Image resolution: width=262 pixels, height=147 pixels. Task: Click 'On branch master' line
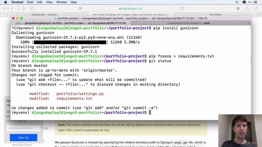pyautogui.click(x=29, y=65)
